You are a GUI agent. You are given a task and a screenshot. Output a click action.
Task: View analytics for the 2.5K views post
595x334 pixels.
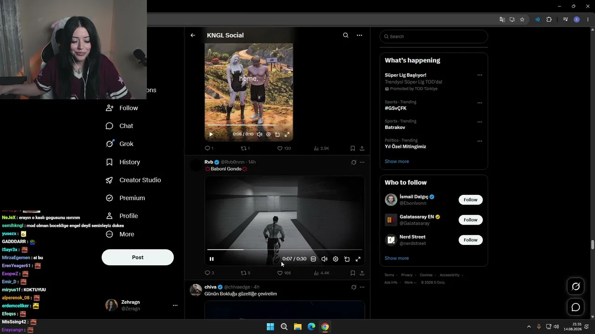tap(321, 148)
